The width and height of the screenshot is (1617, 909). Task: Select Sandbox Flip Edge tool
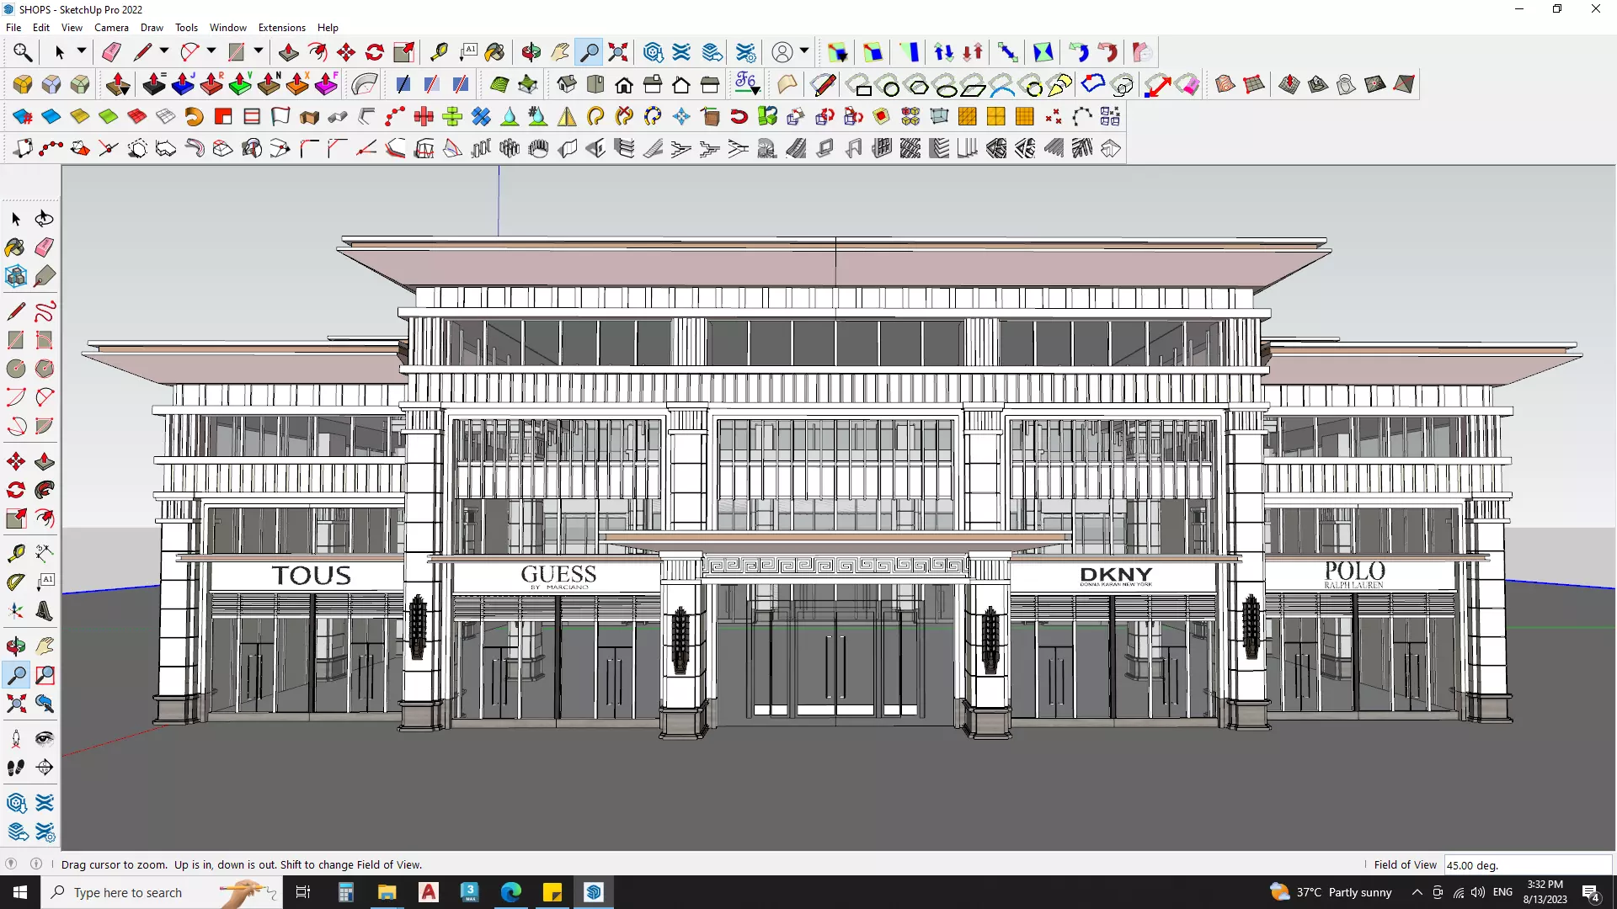[1404, 84]
